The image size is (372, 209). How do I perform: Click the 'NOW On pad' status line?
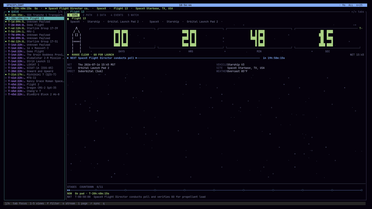pyautogui.click(x=88, y=193)
